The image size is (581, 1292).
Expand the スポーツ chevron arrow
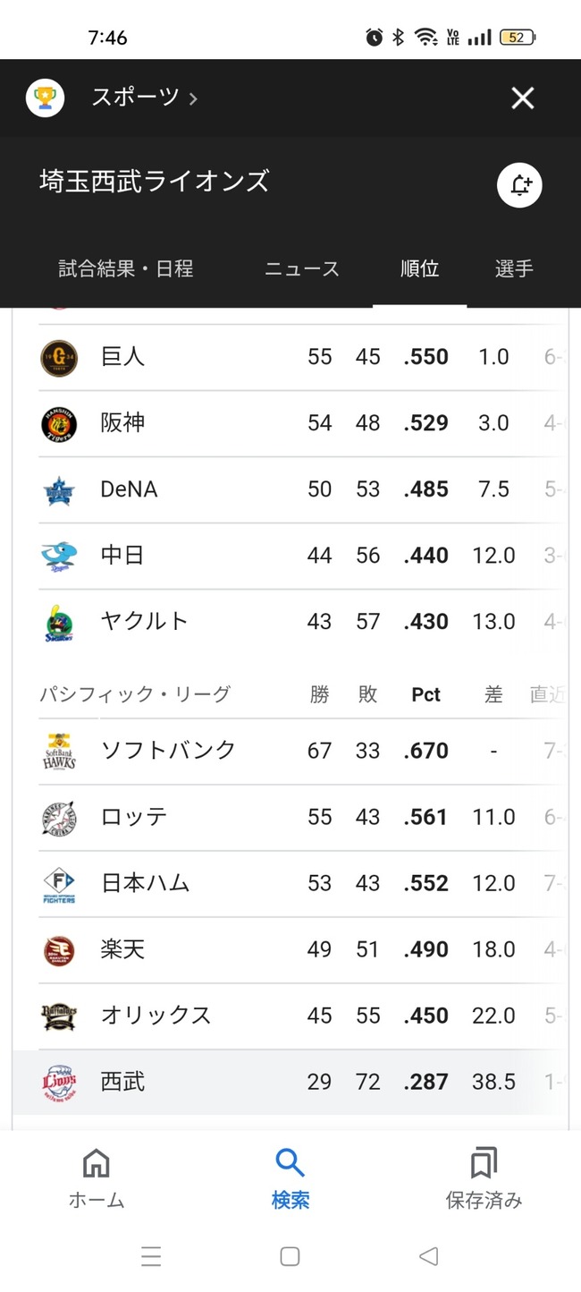pos(193,98)
